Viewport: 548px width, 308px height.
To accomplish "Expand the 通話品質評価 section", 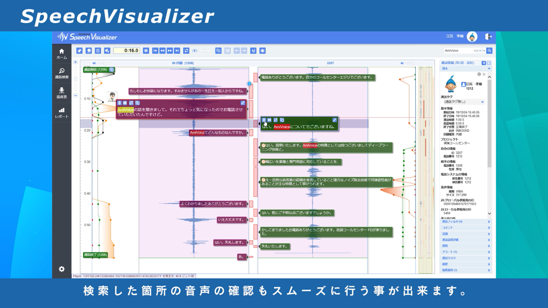I will click(466, 240).
